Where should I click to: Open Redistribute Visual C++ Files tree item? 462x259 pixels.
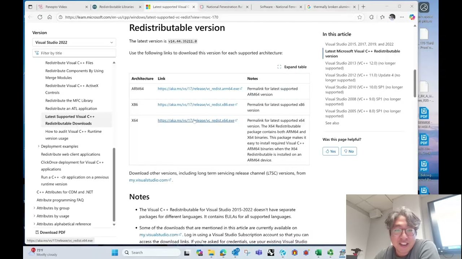coord(69,63)
